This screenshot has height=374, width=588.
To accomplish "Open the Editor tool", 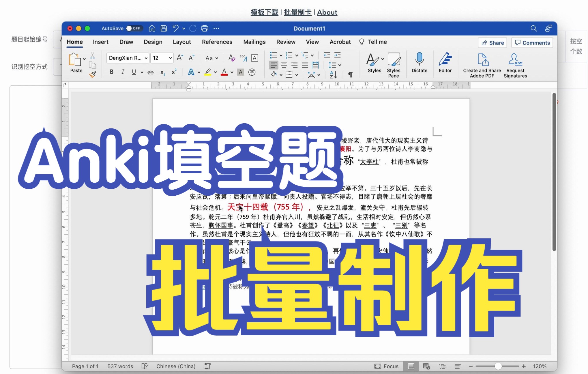I will tap(445, 63).
